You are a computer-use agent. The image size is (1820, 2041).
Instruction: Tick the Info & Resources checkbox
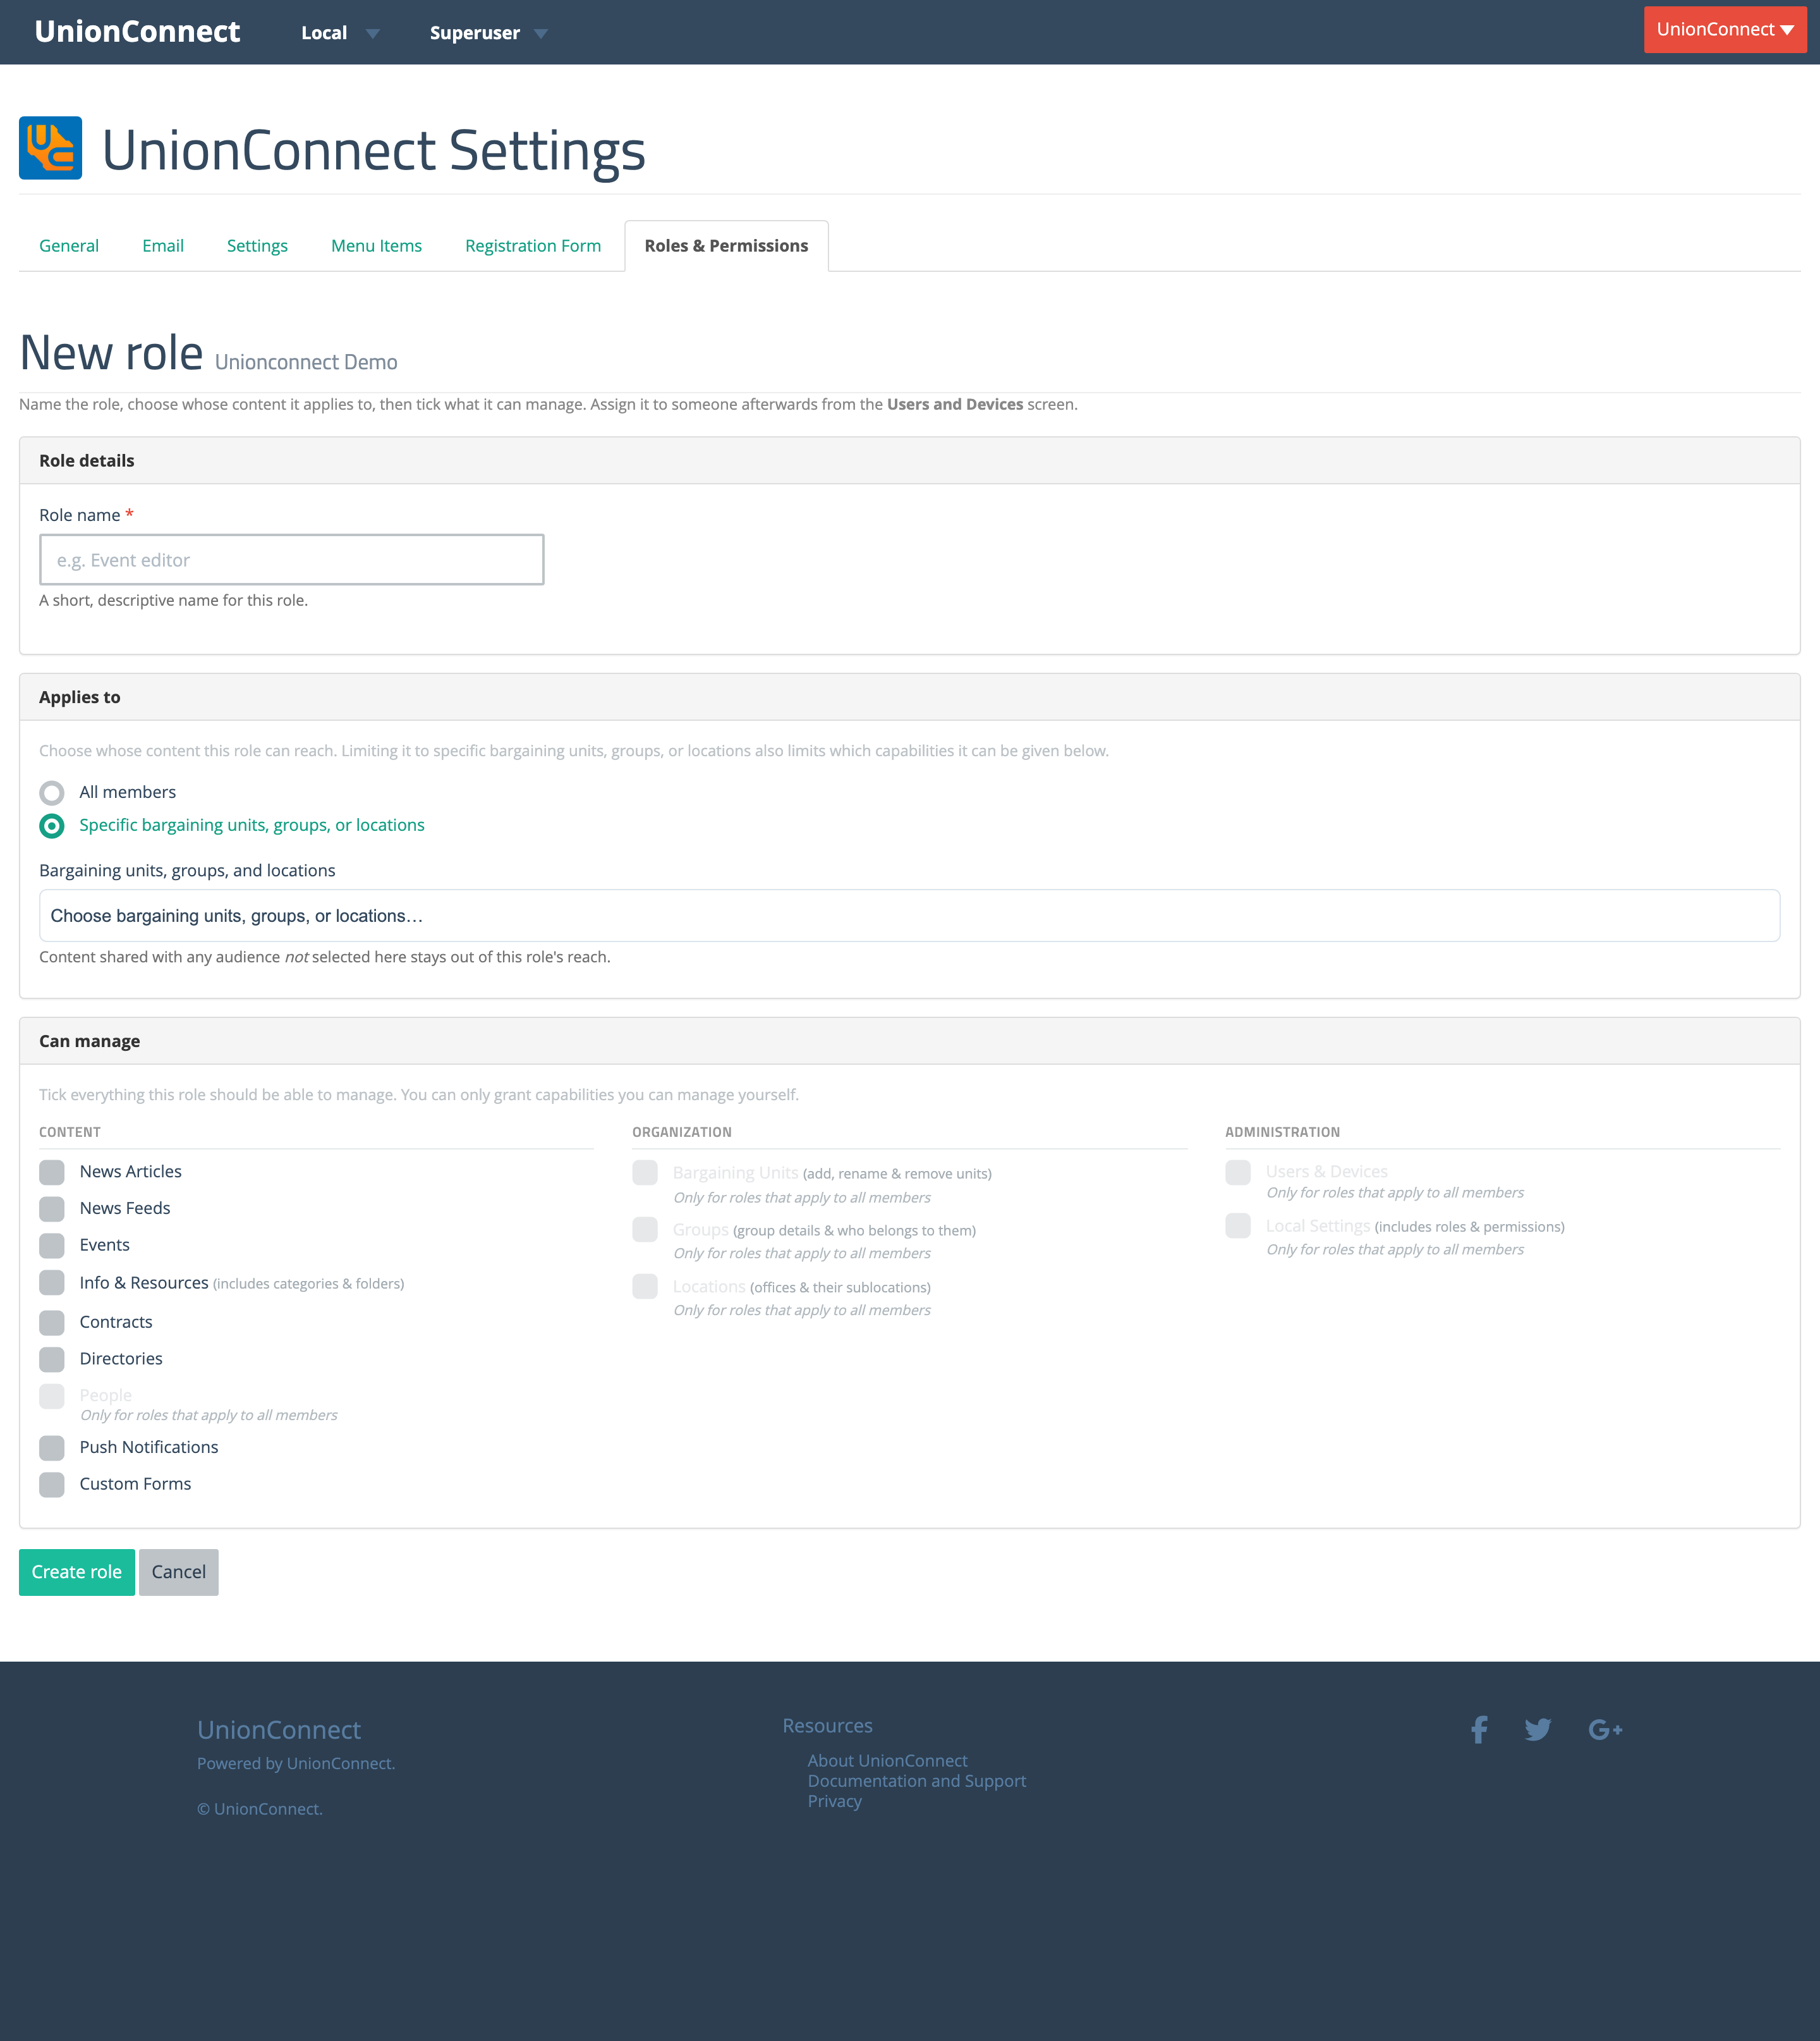pos(52,1283)
